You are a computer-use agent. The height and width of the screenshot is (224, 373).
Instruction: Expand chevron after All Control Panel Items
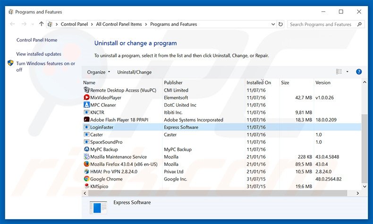tap(146, 24)
